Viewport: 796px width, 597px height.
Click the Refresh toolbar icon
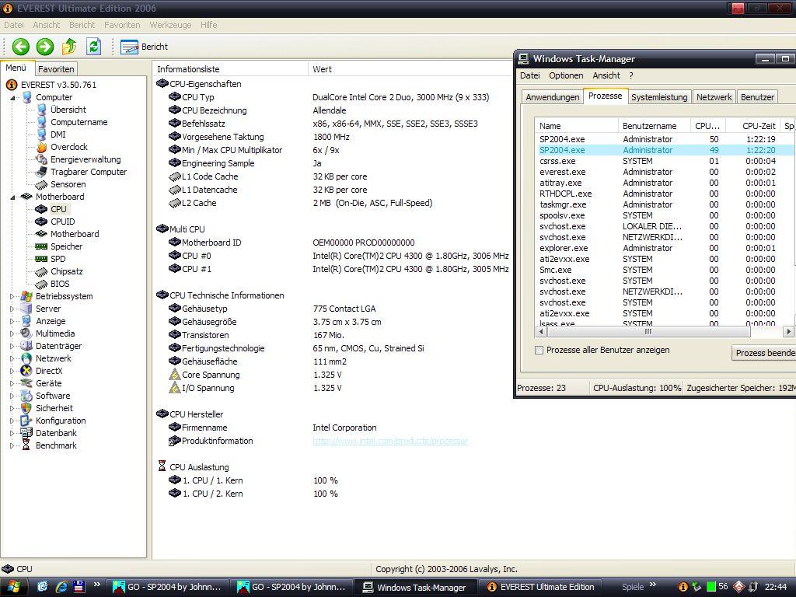click(x=93, y=47)
